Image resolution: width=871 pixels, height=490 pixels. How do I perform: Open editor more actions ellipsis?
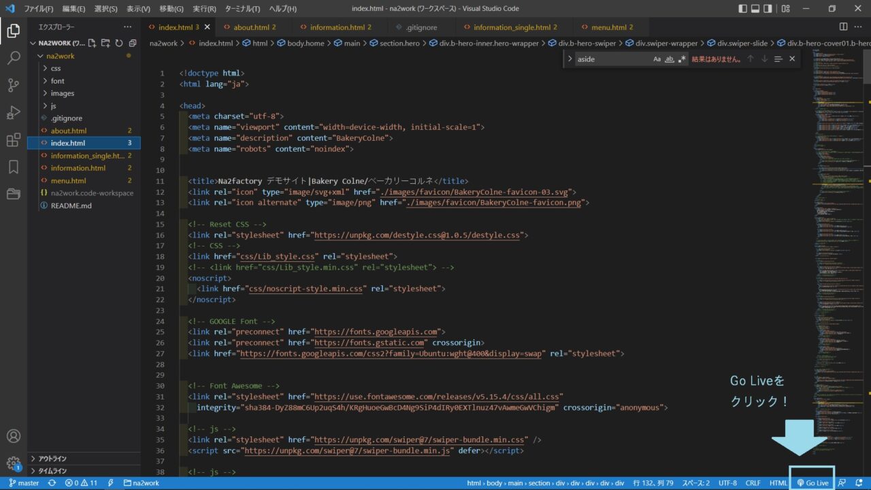[x=859, y=27]
